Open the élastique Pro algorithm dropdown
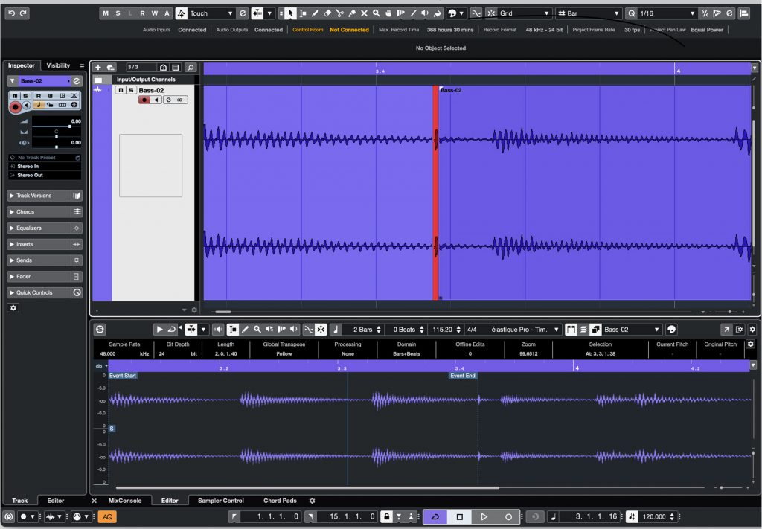762x529 pixels. 525,330
